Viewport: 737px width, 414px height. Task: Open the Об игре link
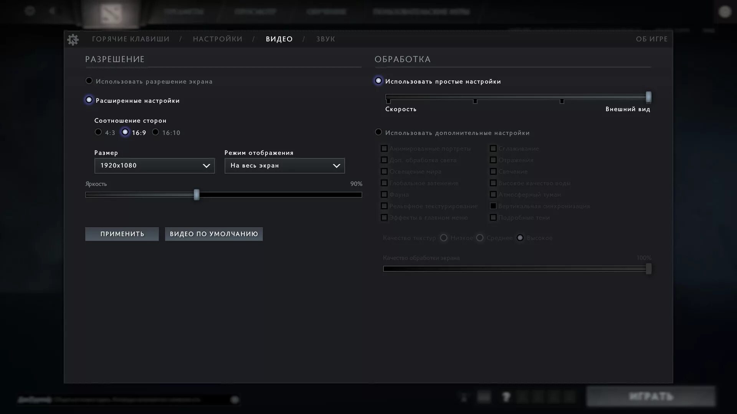(x=651, y=39)
